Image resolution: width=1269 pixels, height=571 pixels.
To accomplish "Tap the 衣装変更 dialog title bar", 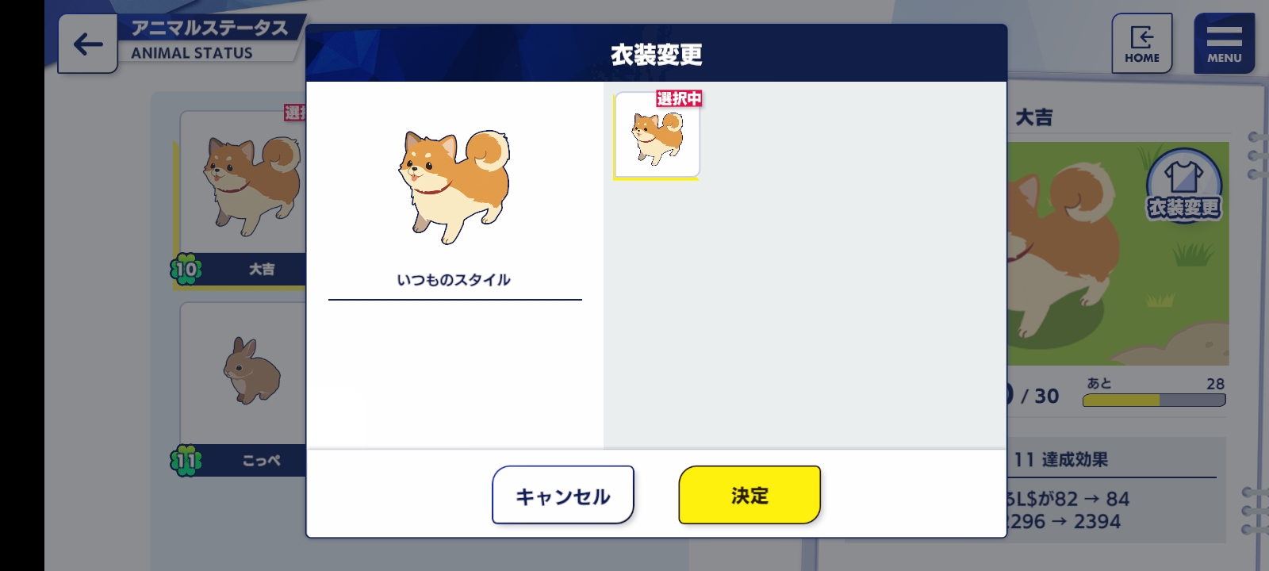I will (x=657, y=54).
